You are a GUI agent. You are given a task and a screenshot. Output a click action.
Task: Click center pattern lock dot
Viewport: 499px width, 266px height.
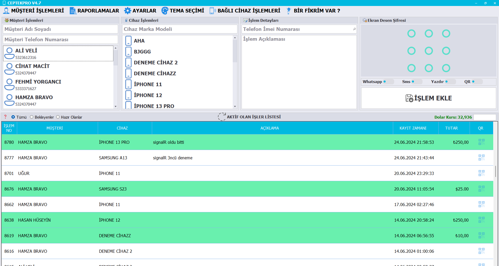[429, 51]
